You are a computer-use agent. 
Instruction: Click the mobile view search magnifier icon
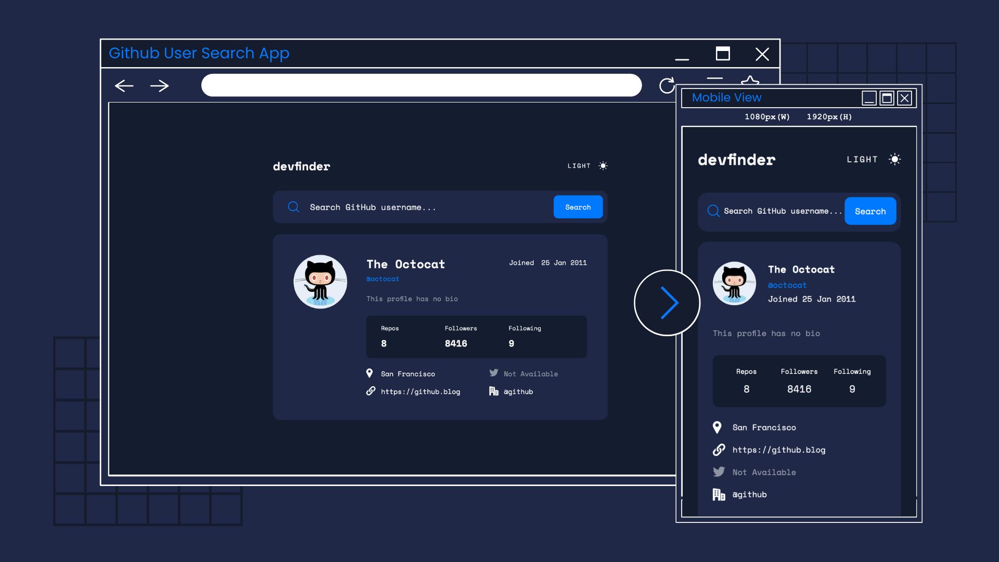coord(713,211)
